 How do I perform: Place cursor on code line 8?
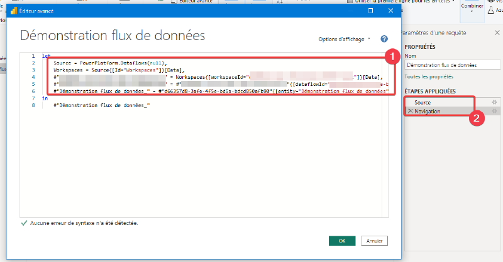[101, 105]
